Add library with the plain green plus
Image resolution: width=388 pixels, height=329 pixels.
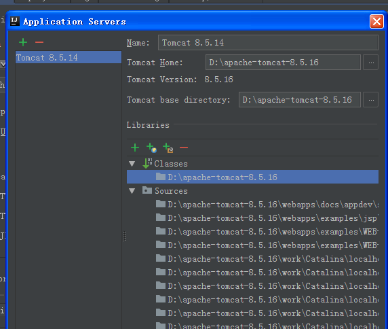point(135,148)
